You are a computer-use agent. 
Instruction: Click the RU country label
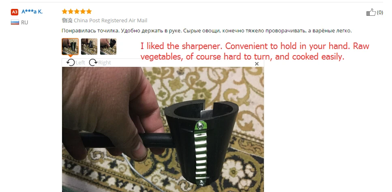click(24, 22)
